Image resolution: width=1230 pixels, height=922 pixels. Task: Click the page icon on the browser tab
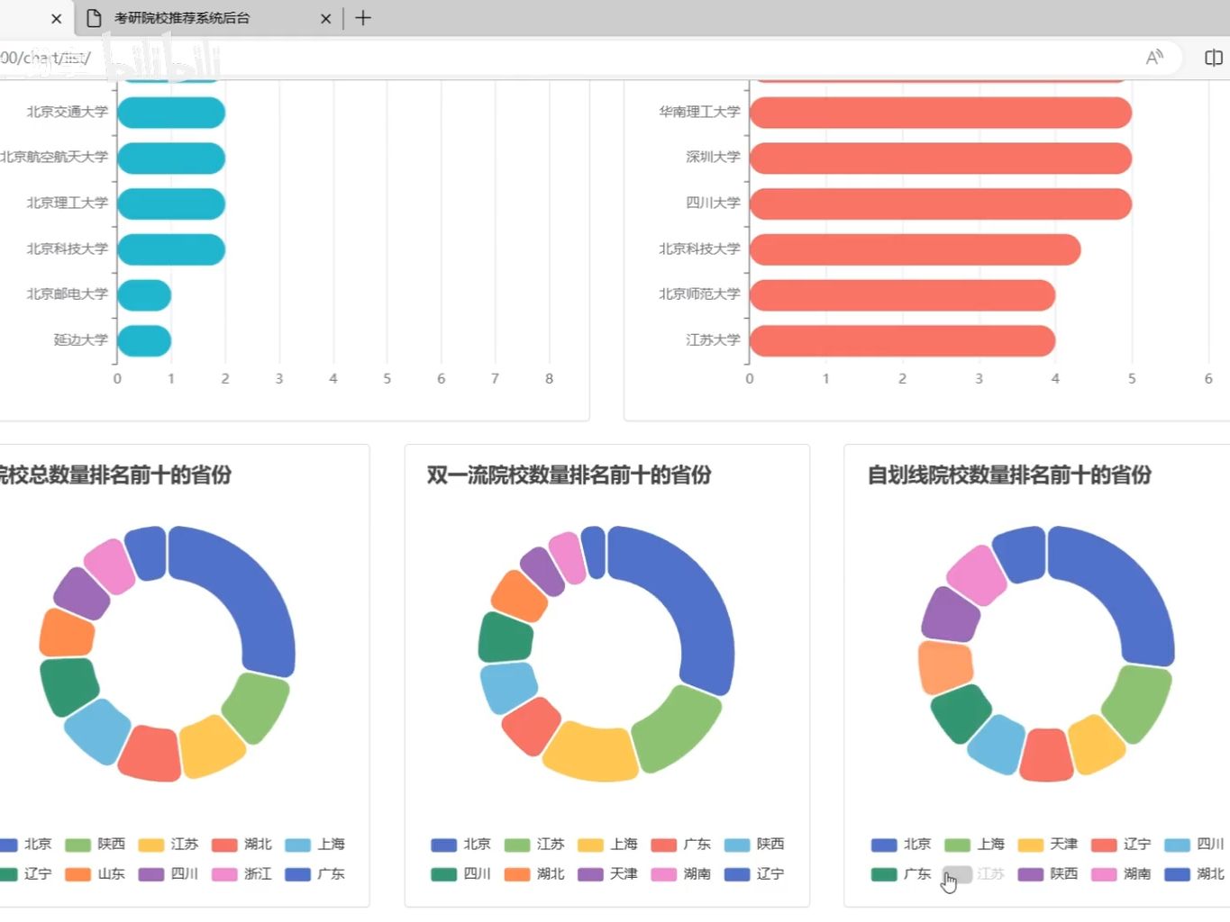point(94,18)
